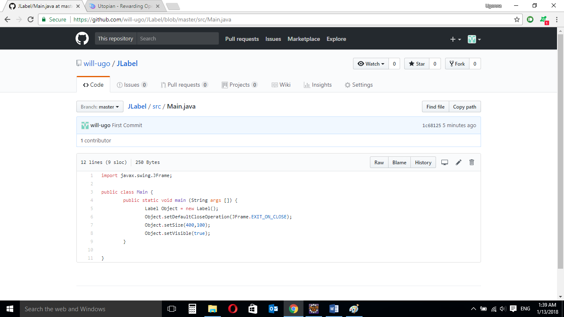Open file in GitHub Desktop icon
The height and width of the screenshot is (317, 564).
click(445, 163)
